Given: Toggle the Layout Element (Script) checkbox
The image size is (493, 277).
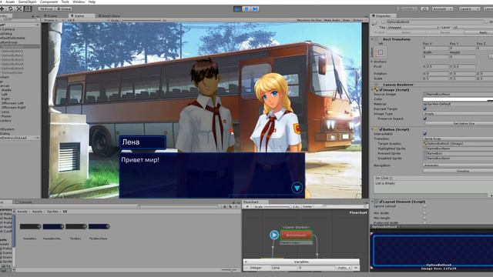Looking at the screenshot, I should coord(381,202).
